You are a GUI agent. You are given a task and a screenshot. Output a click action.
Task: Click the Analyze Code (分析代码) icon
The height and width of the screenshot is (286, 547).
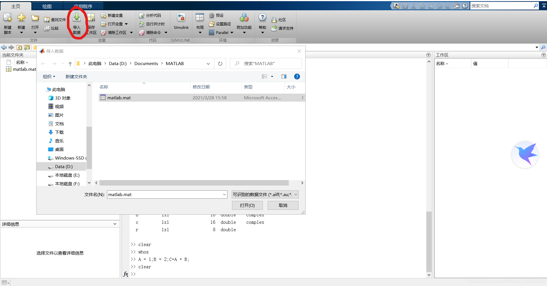[142, 15]
